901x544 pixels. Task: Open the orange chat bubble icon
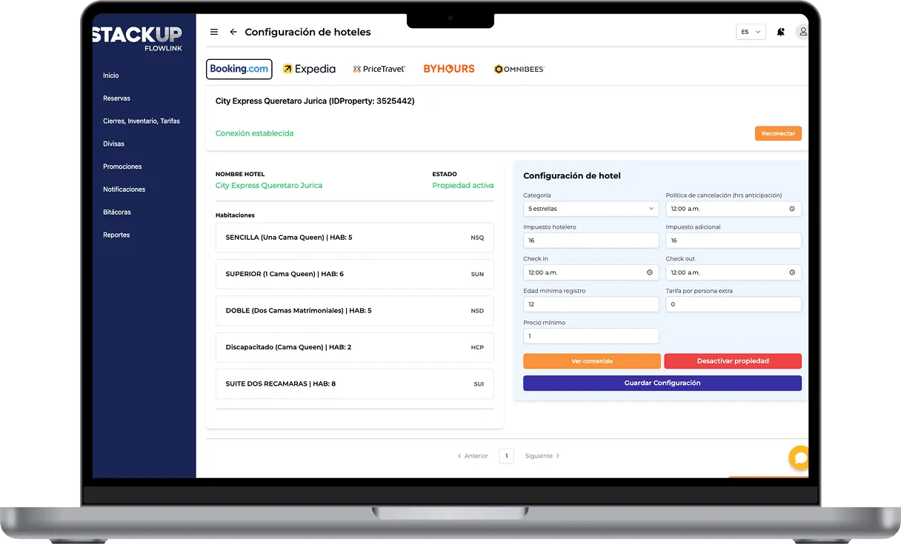point(799,458)
